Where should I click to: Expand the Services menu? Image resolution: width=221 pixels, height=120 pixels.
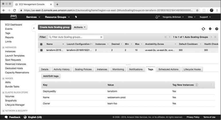coord(33,17)
